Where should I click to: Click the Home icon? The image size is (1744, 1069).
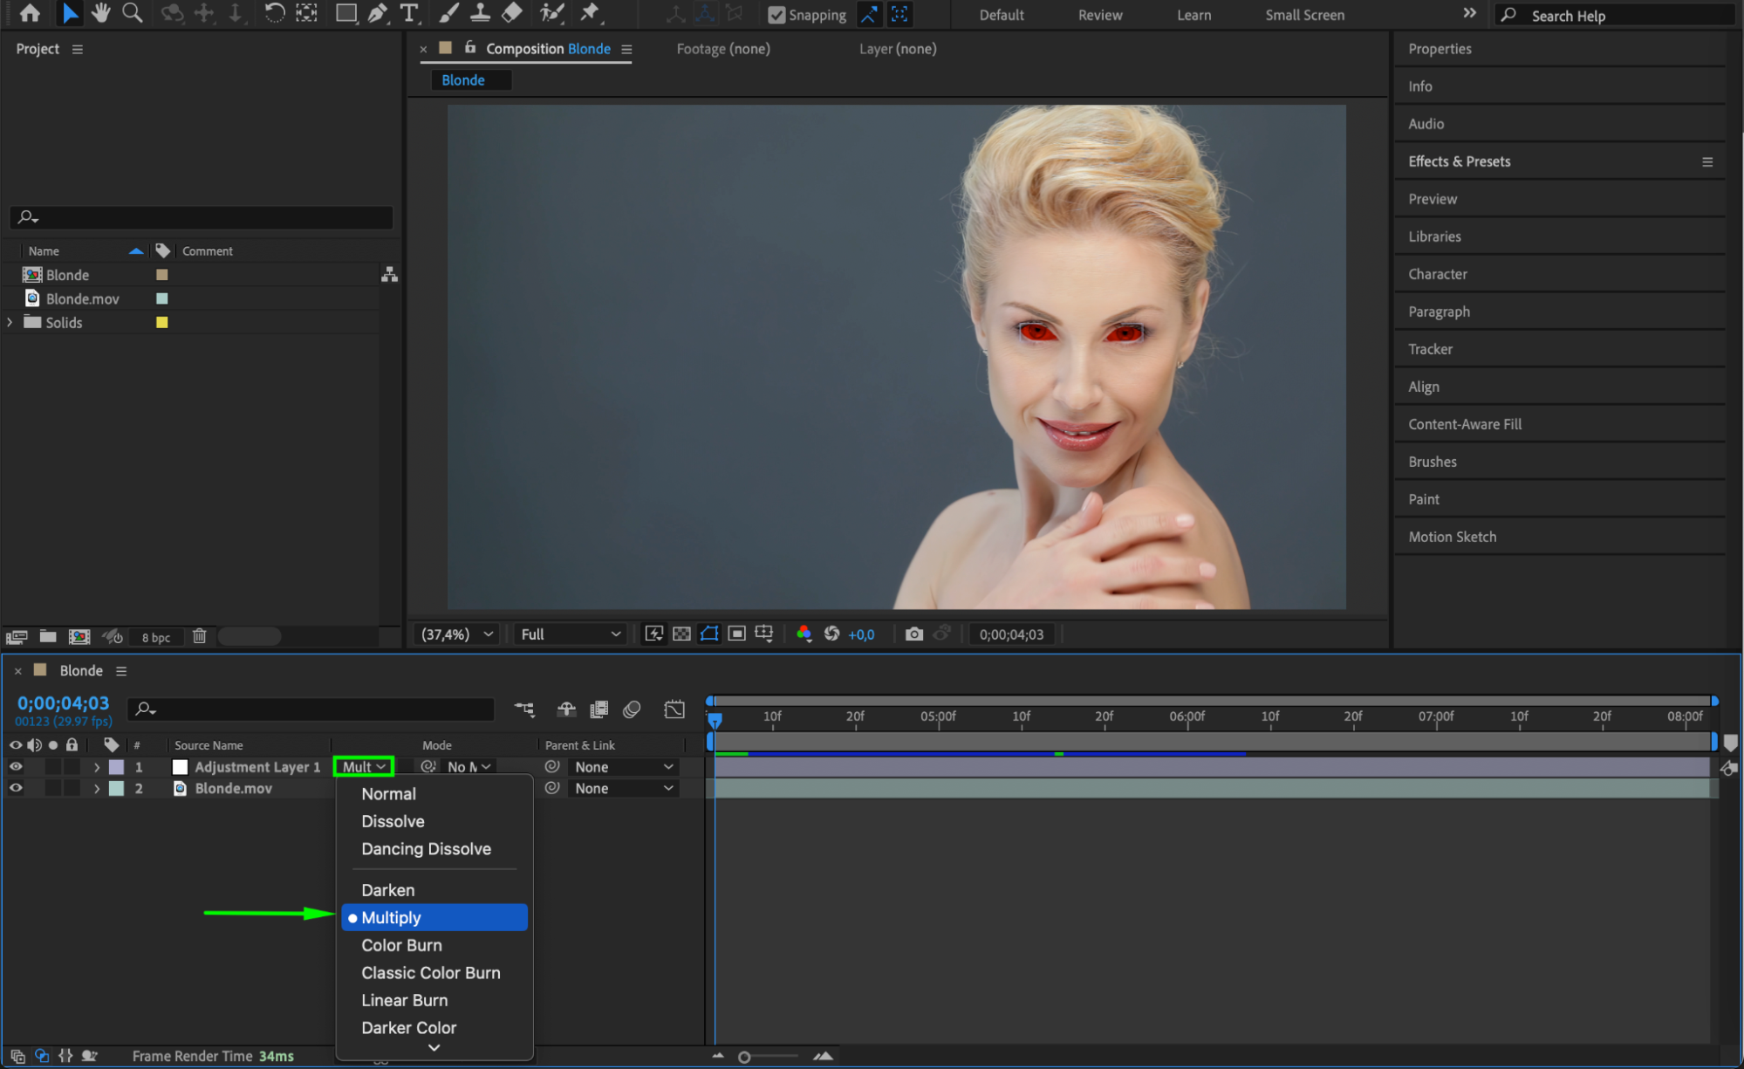point(30,13)
